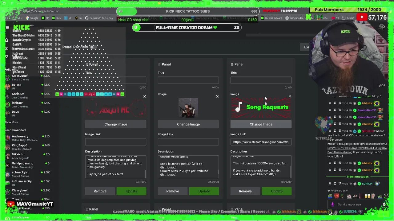Screen dimensions: 394x221
Task: Open Following in Kick sidebar
Action: (x=15, y=57)
